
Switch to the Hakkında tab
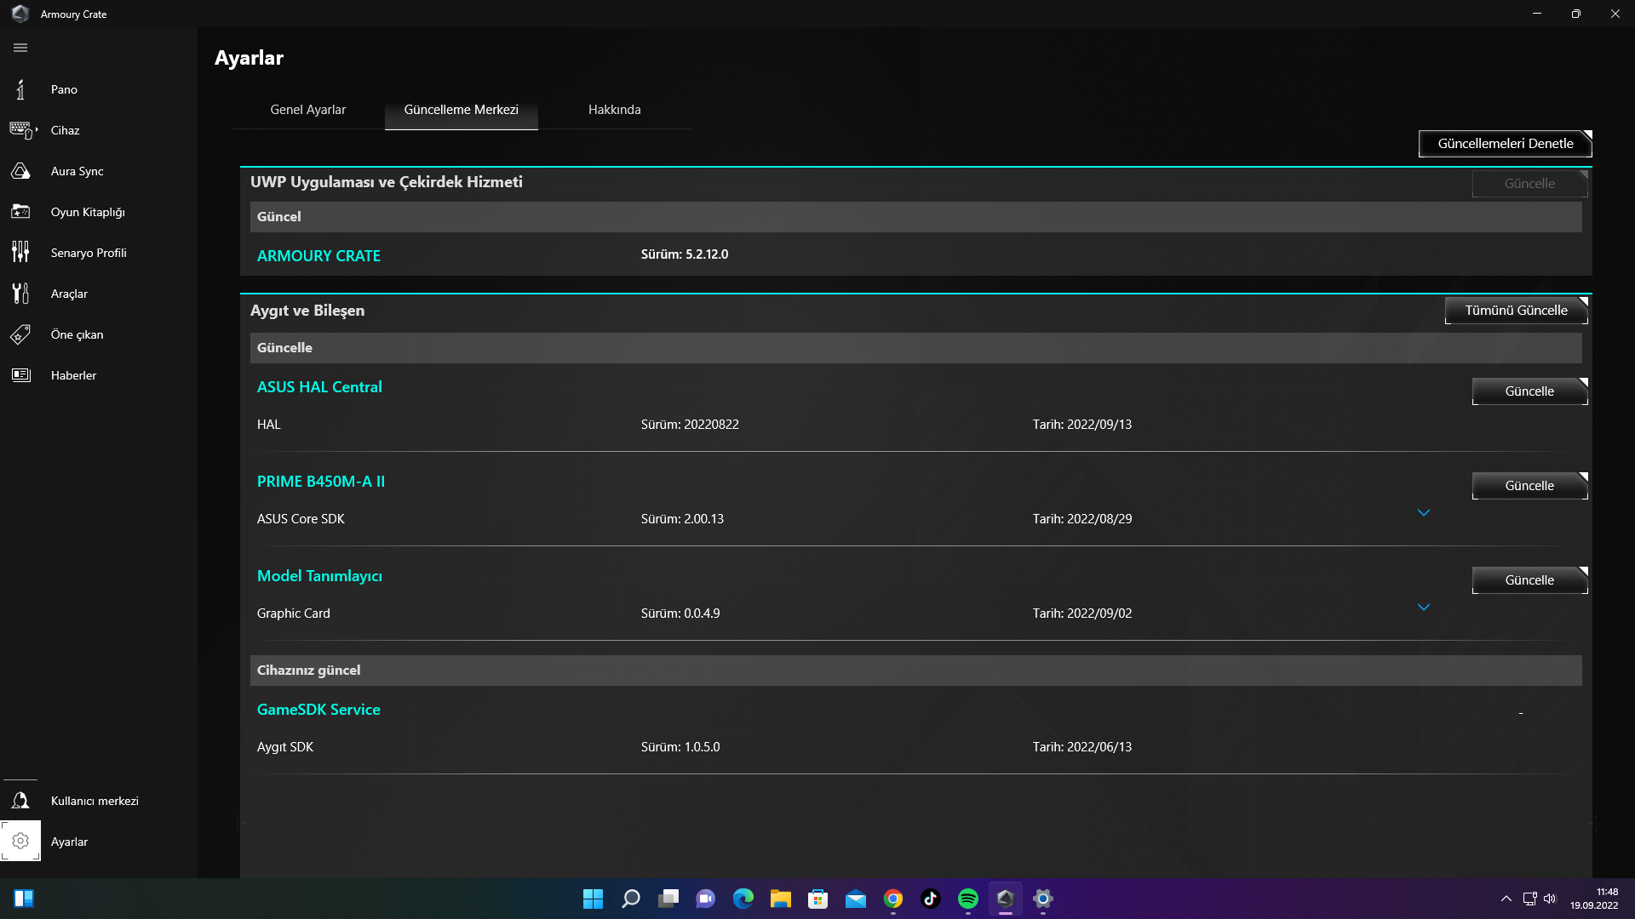(614, 110)
